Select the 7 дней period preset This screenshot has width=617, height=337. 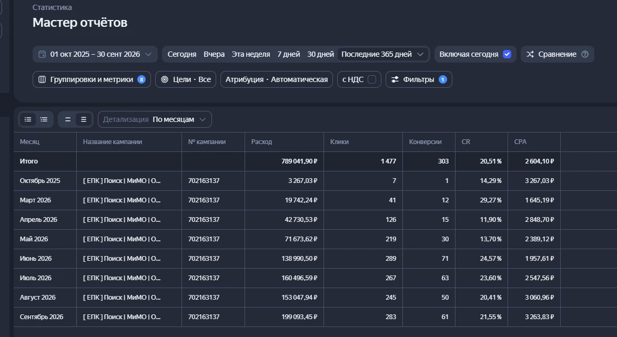tap(288, 54)
